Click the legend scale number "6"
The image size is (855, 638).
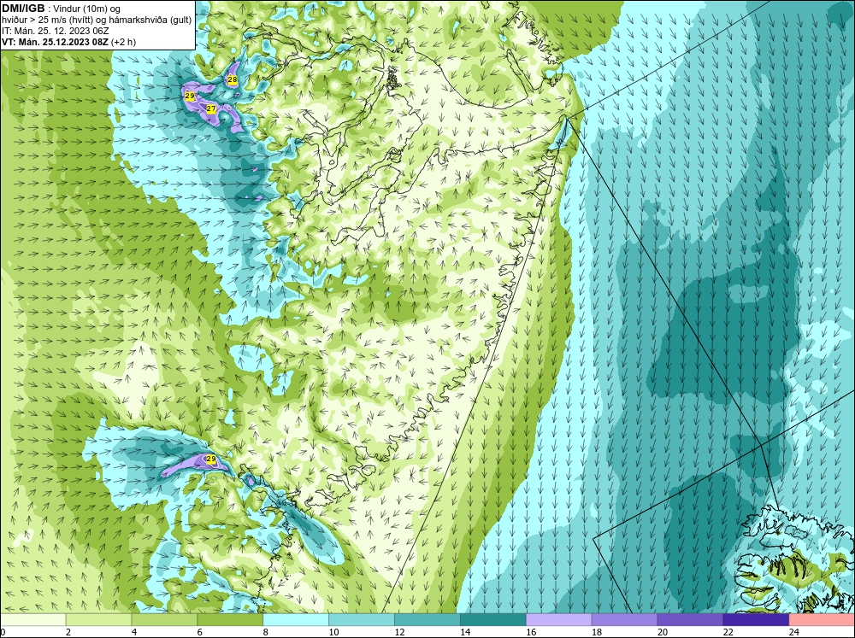click(x=199, y=632)
